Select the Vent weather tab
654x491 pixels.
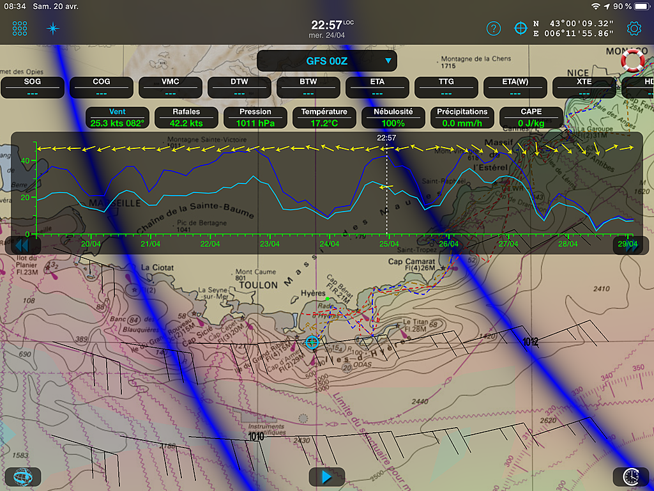(x=118, y=118)
